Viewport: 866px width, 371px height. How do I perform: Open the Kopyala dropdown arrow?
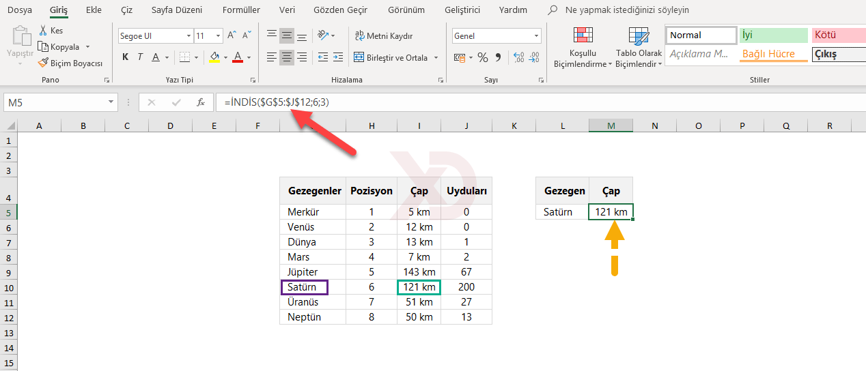click(87, 47)
